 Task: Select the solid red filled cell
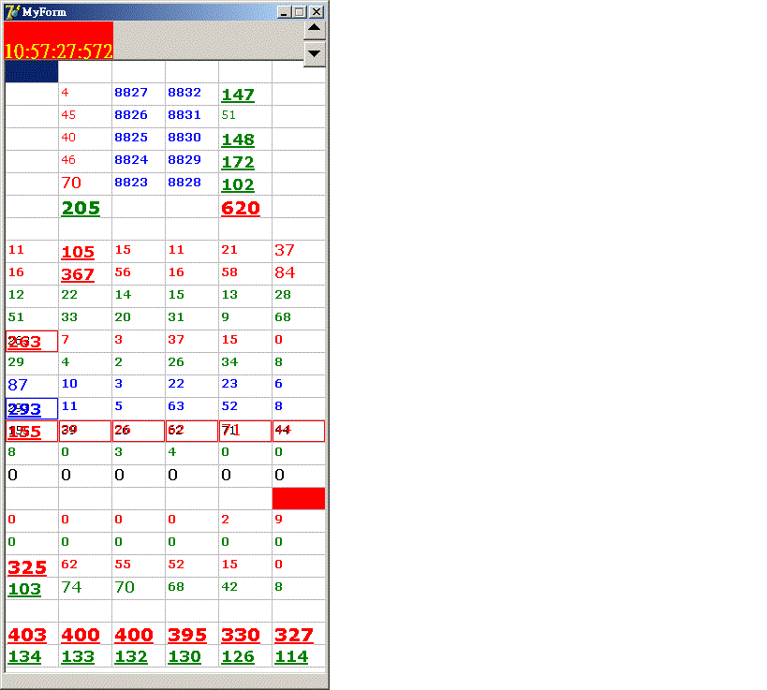(299, 498)
